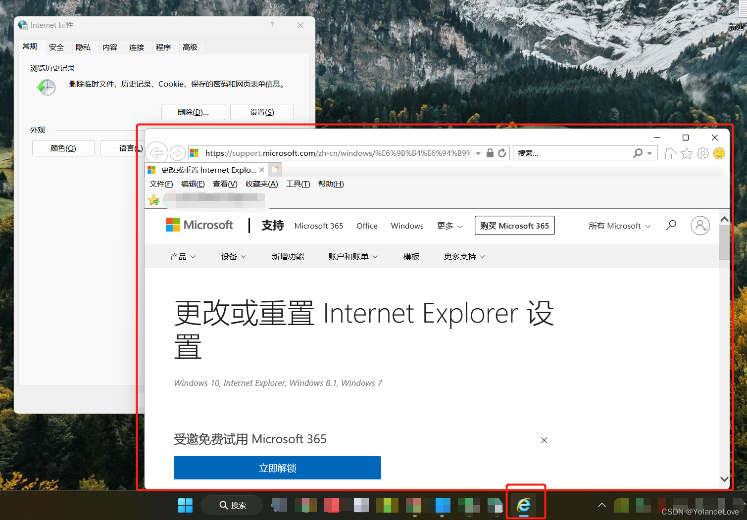Screen dimensions: 747x520
Task: Open the 文件(F) menu
Action: (161, 184)
